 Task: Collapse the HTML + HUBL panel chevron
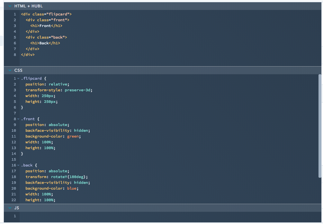(10, 6)
